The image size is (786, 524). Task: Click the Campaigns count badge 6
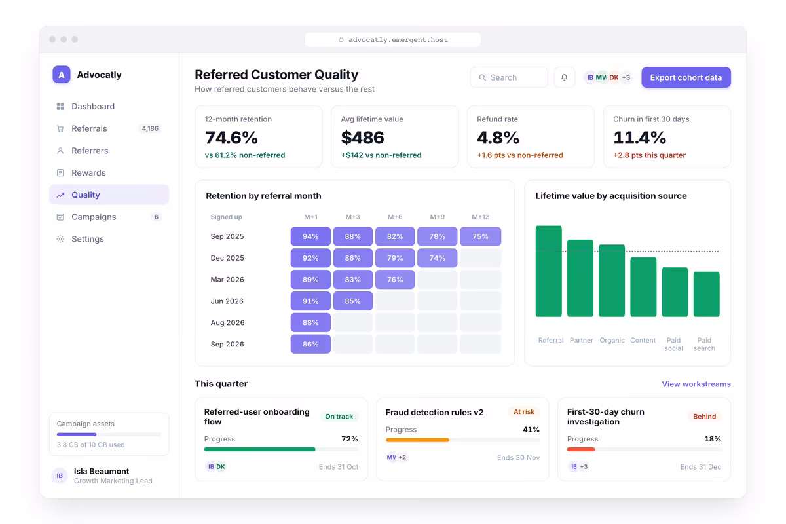(x=156, y=217)
